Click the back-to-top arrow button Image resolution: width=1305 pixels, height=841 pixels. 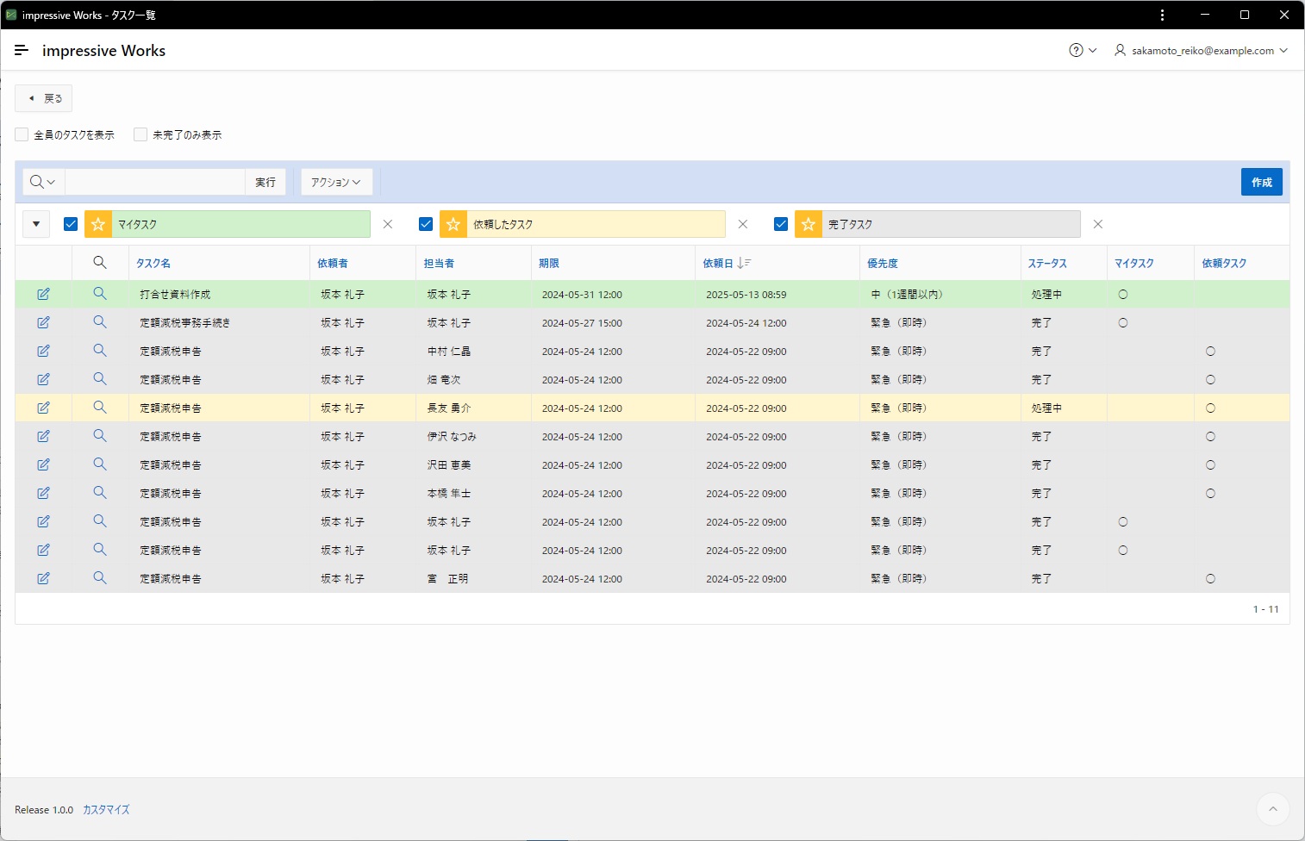pos(1273,809)
